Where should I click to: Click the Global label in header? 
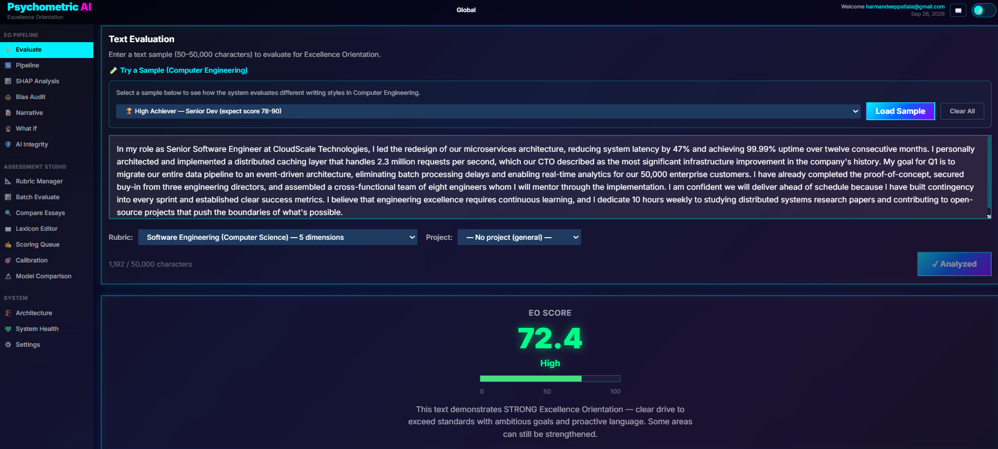[x=466, y=10]
